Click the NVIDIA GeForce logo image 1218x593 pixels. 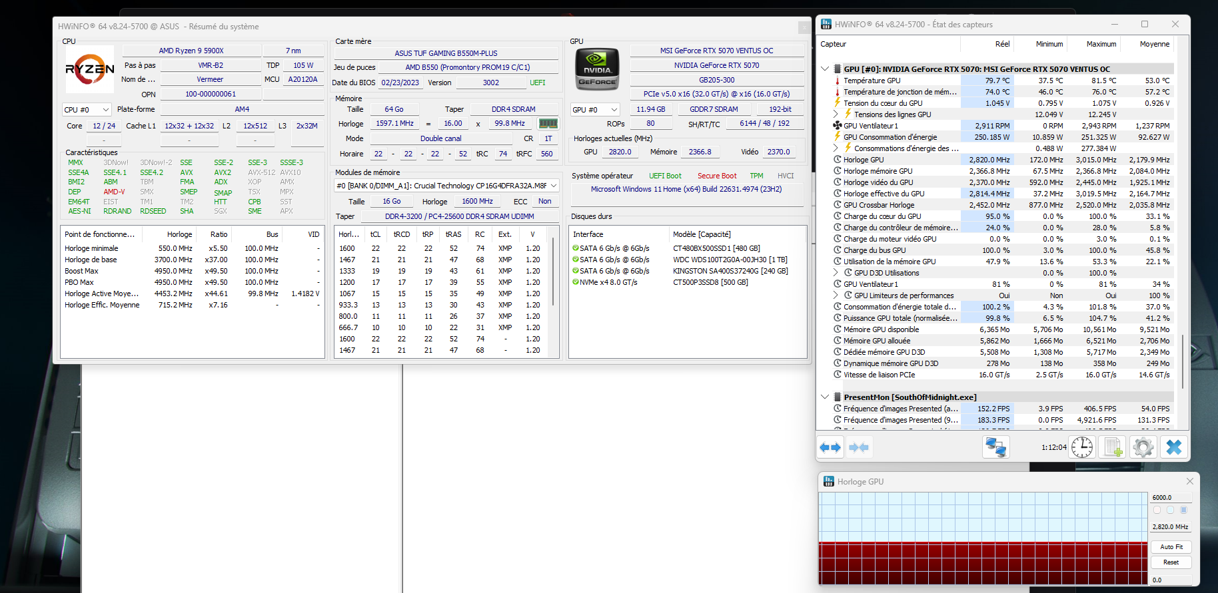click(x=597, y=69)
